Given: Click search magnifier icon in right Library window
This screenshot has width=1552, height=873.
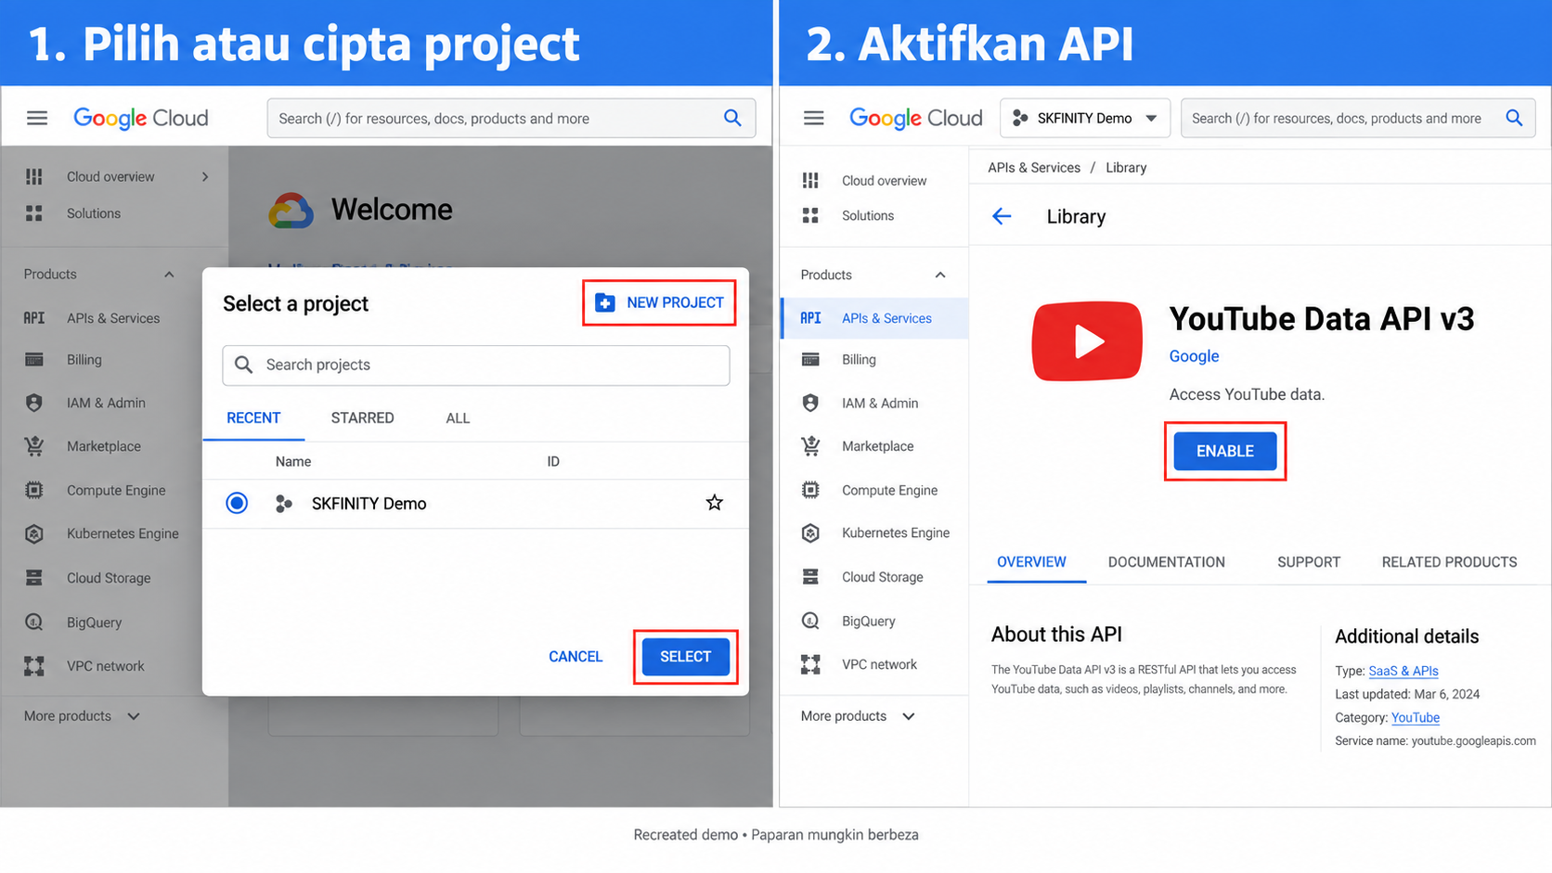Looking at the screenshot, I should pyautogui.click(x=1514, y=118).
